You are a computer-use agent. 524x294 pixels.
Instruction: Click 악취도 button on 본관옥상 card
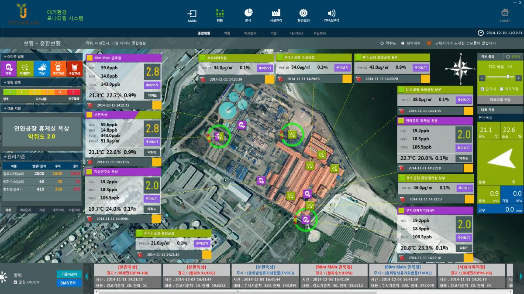(152, 152)
